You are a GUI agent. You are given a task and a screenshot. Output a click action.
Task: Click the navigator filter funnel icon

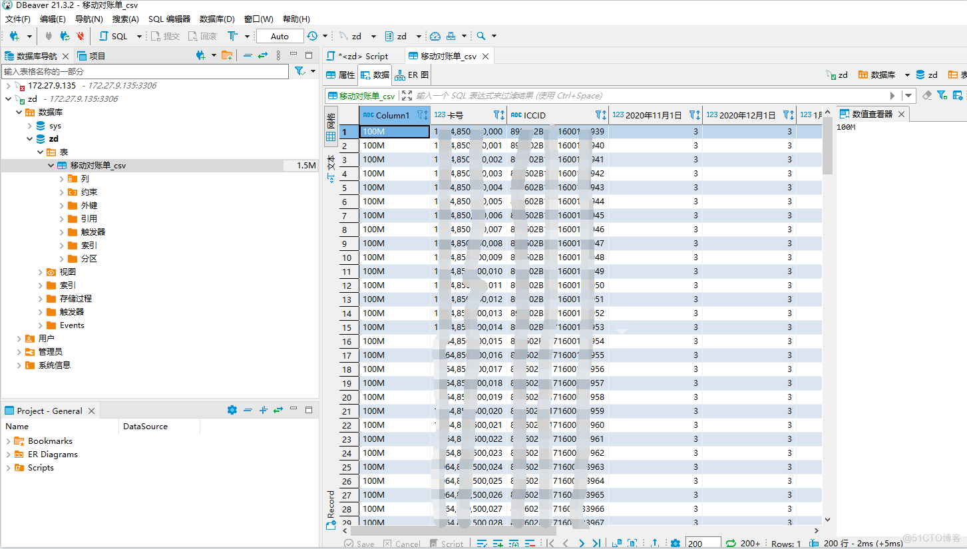(300, 71)
